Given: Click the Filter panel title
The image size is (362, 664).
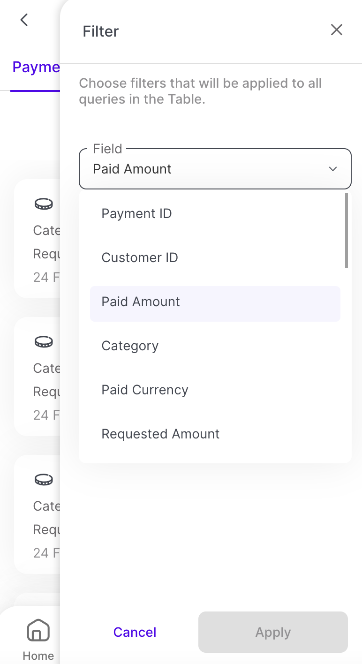Looking at the screenshot, I should (x=101, y=31).
